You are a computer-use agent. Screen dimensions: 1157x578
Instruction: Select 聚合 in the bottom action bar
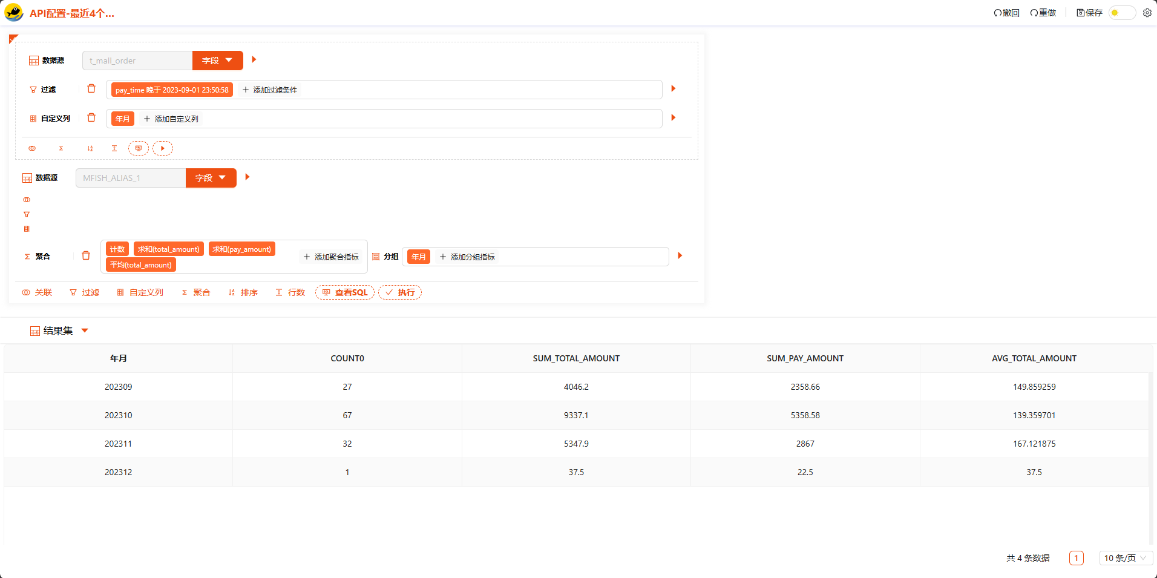(x=195, y=292)
